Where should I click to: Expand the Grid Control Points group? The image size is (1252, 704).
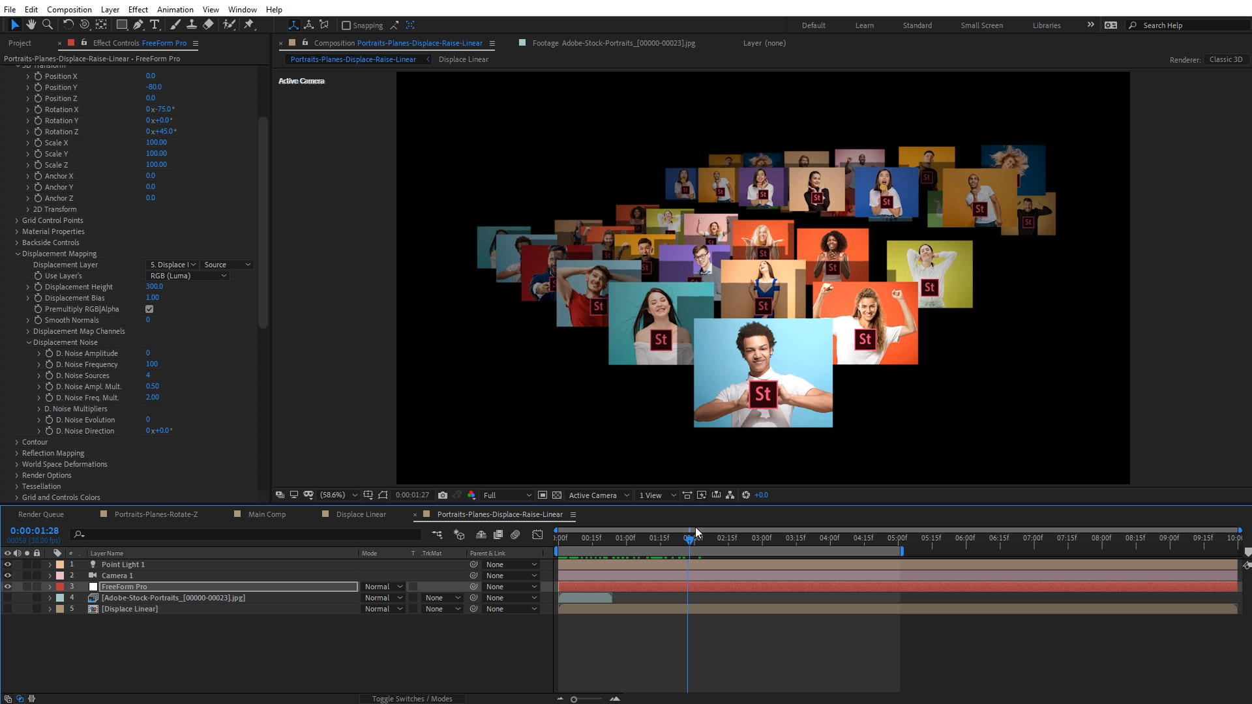pyautogui.click(x=17, y=220)
